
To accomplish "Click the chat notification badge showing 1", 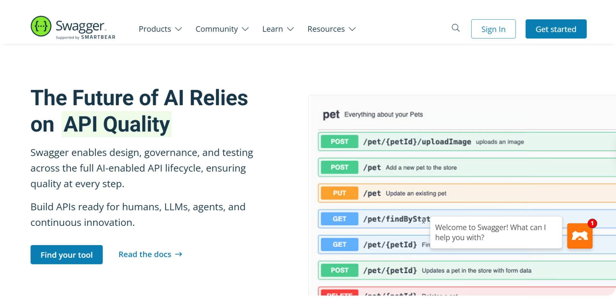I will coord(592,223).
